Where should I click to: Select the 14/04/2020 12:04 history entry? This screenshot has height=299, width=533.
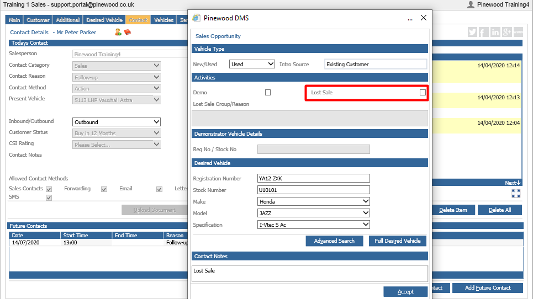[x=477, y=126]
